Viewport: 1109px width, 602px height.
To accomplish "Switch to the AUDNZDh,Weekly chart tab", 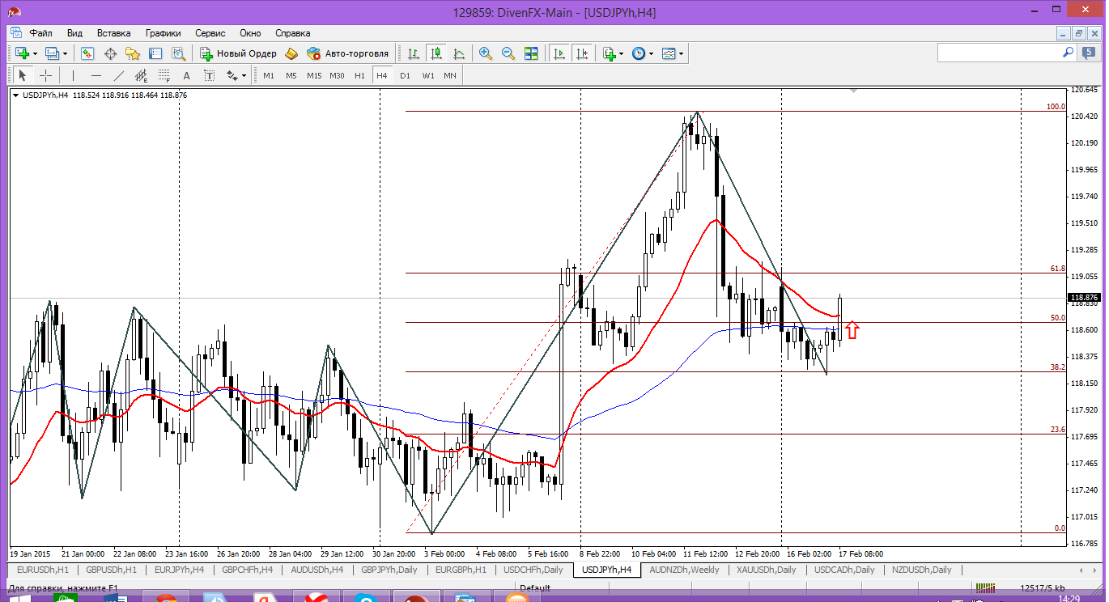I will [x=685, y=570].
